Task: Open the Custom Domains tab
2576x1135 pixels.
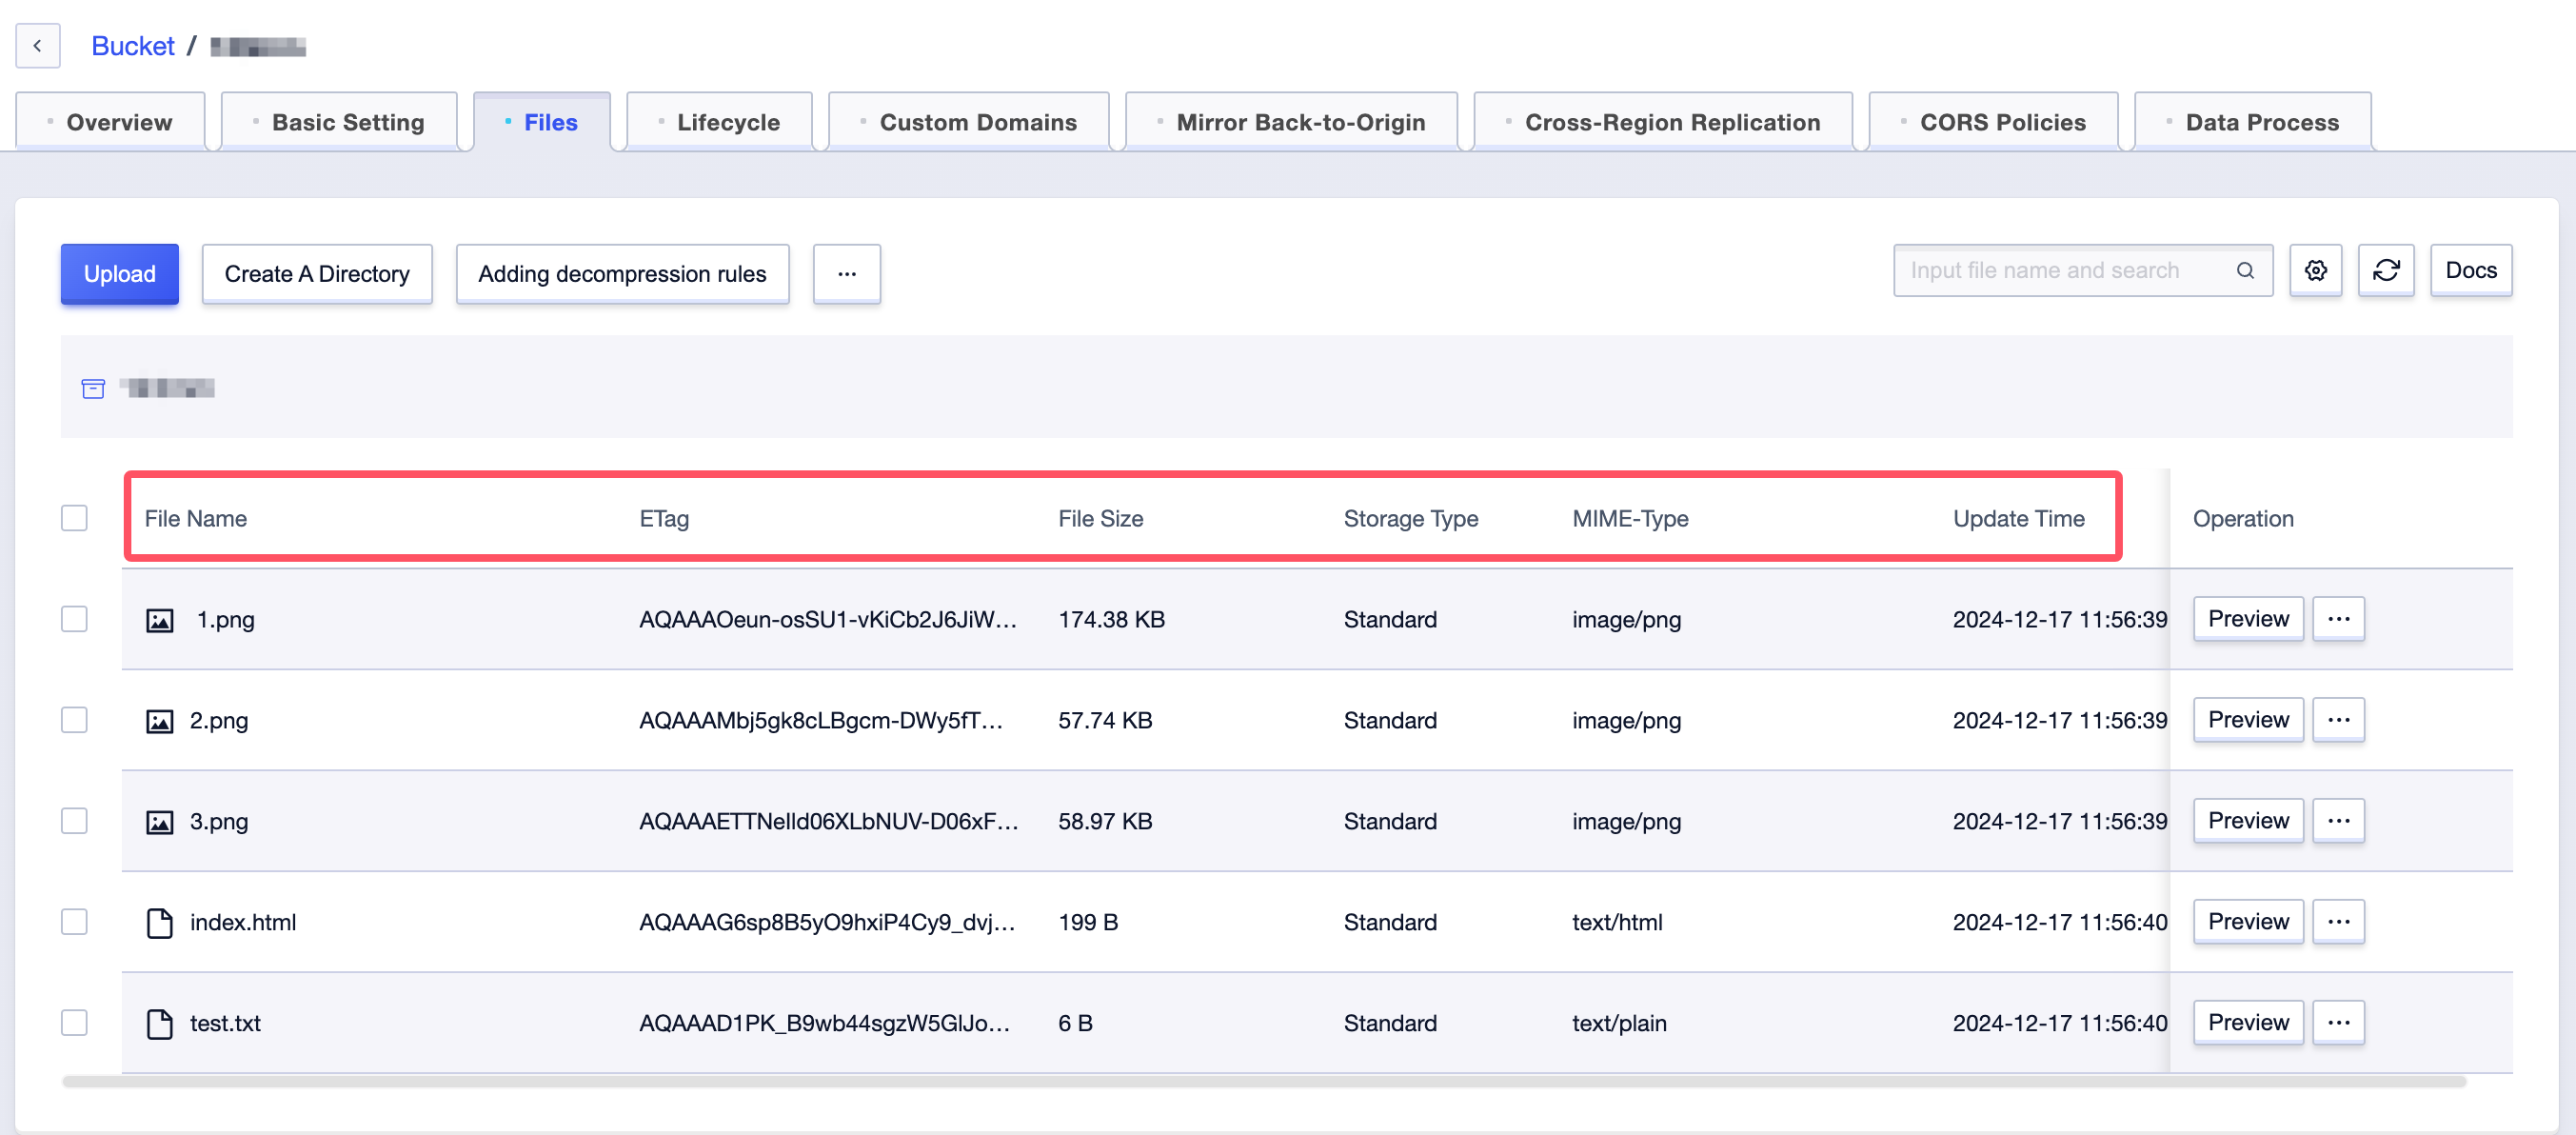Action: pyautogui.click(x=969, y=122)
